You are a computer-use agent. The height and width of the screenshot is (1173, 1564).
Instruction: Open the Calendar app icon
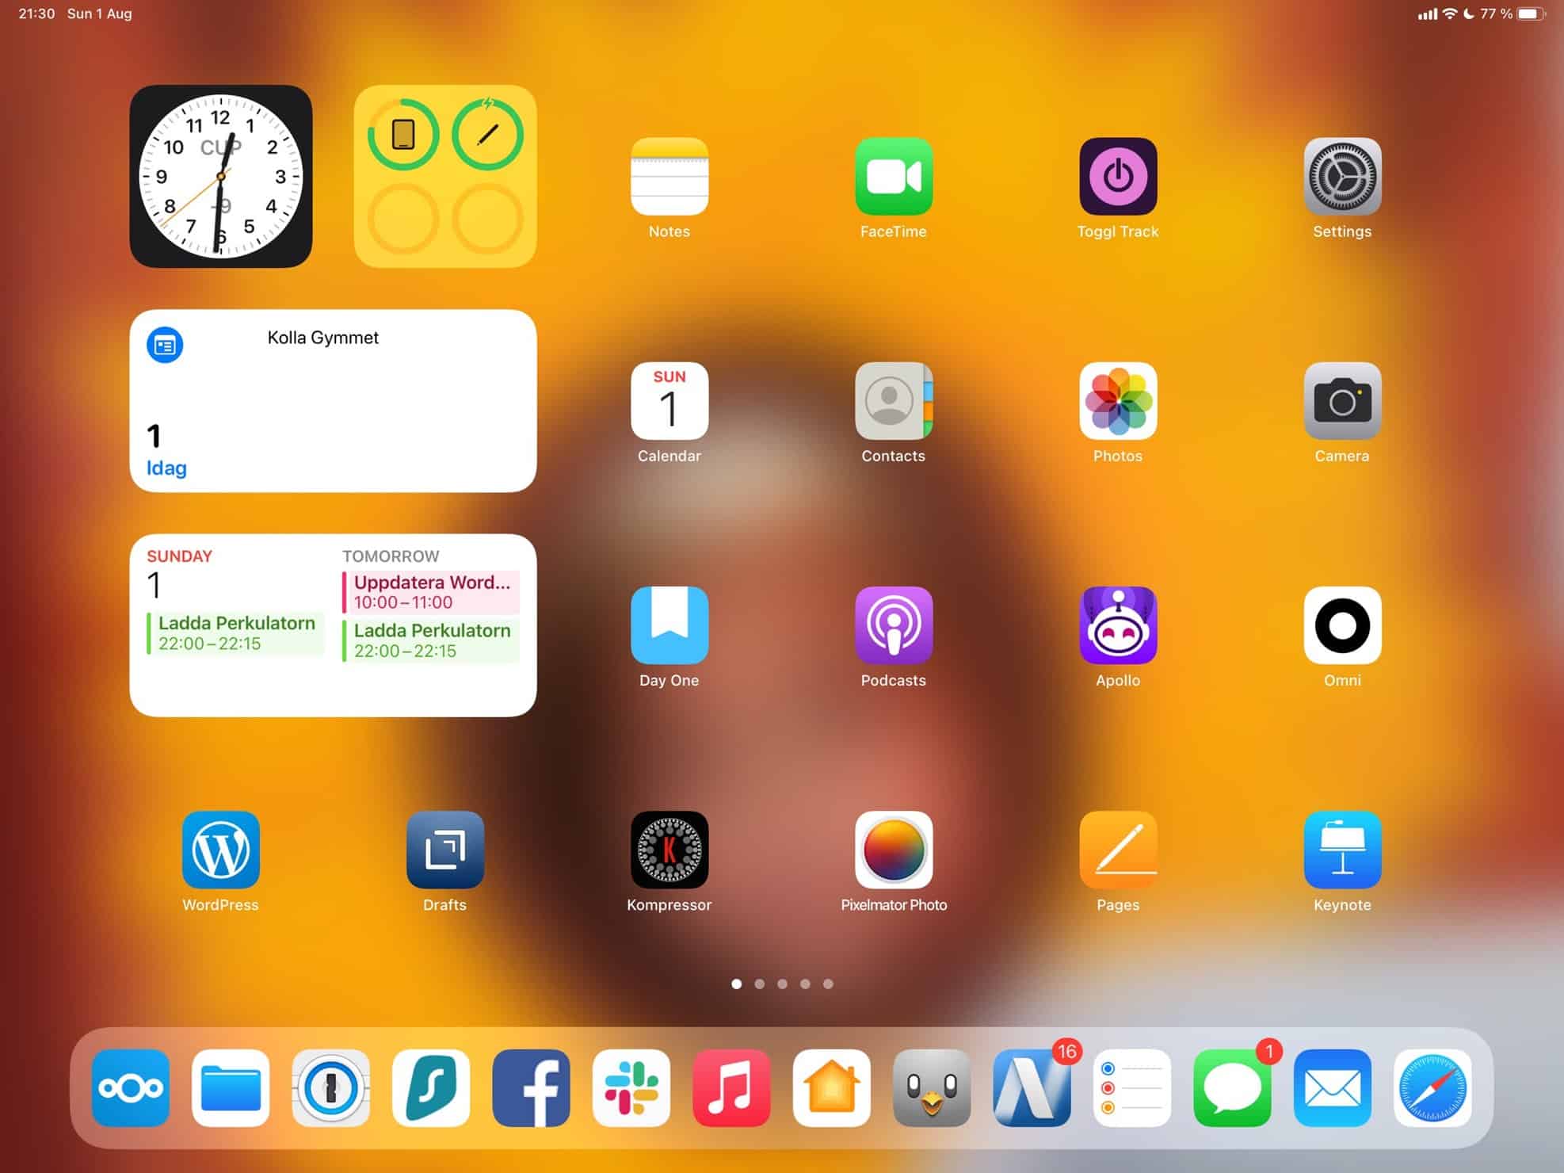[669, 401]
